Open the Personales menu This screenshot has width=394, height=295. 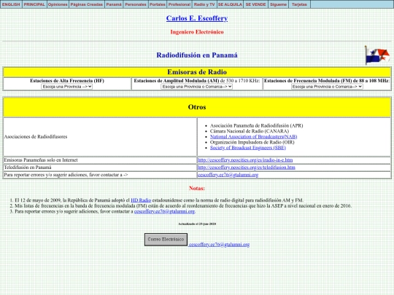(x=136, y=4)
